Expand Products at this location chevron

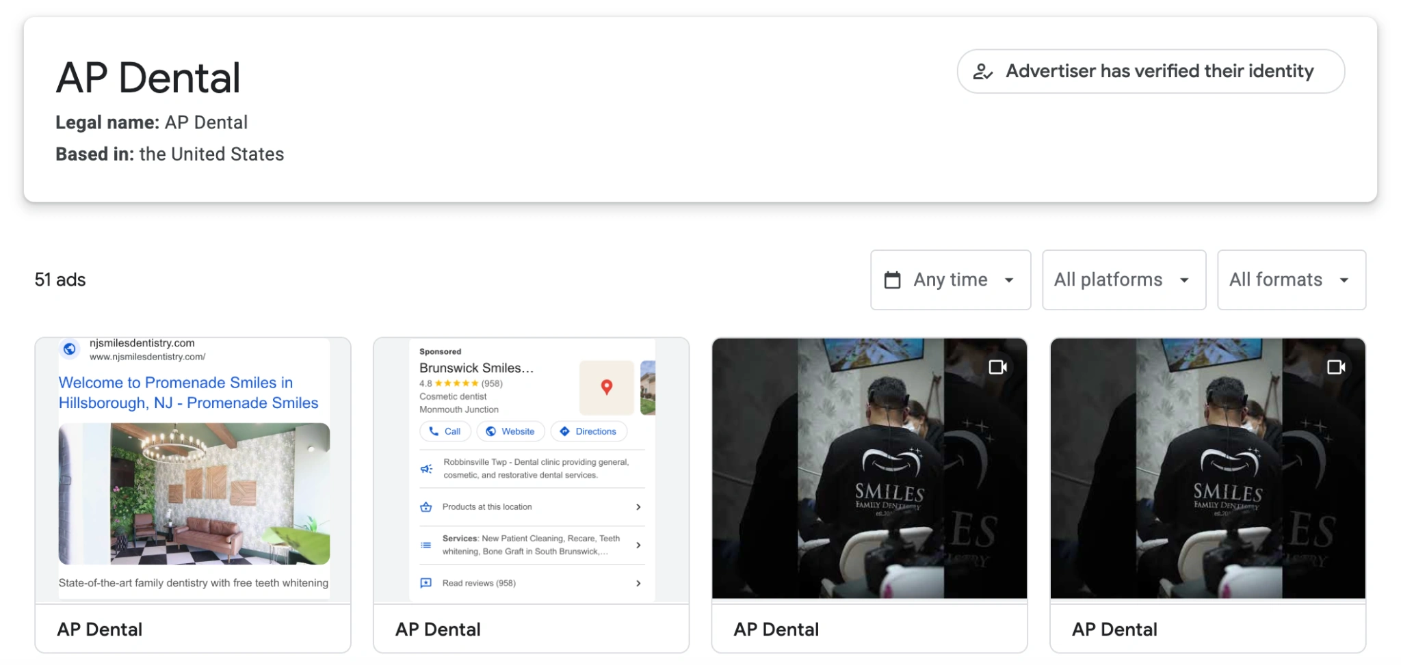[638, 507]
